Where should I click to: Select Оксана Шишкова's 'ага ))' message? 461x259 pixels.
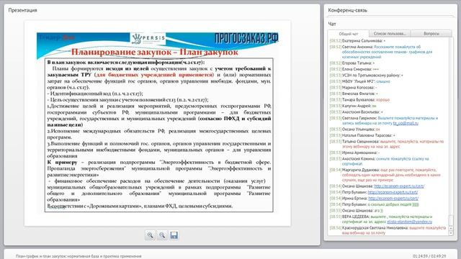point(357,211)
